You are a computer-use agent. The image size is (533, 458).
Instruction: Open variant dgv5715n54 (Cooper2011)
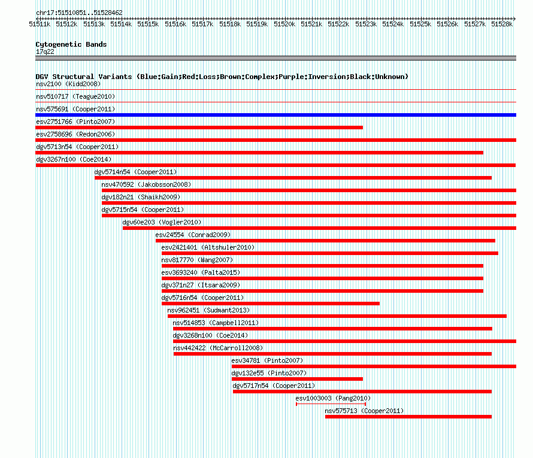[x=143, y=210]
